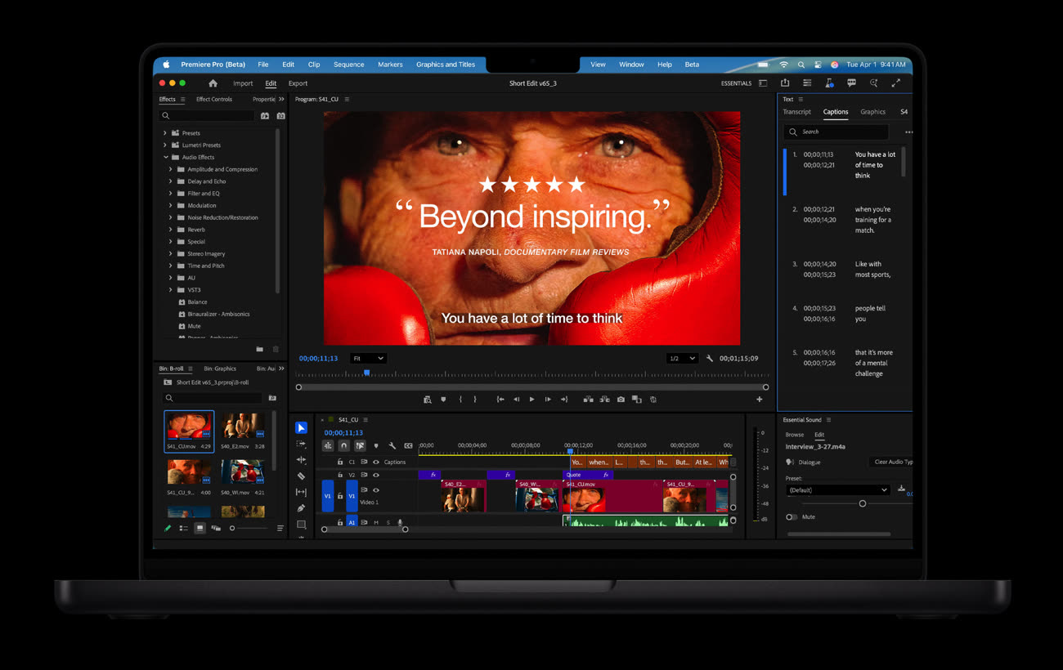The height and width of the screenshot is (670, 1063).
Task: Click the Export workspace button
Action: pyautogui.click(x=298, y=83)
